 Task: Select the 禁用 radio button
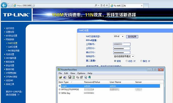pos(115,61)
